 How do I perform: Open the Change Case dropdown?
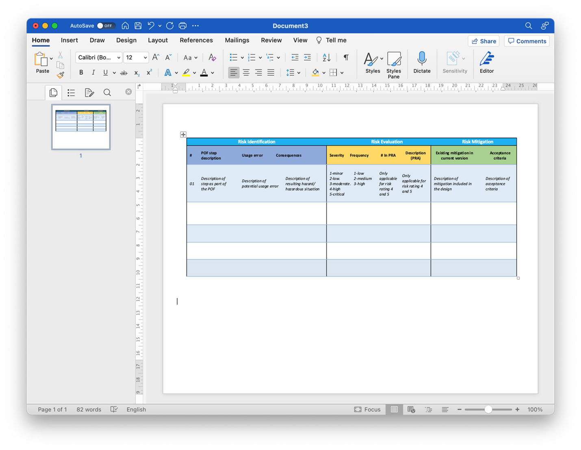point(190,58)
